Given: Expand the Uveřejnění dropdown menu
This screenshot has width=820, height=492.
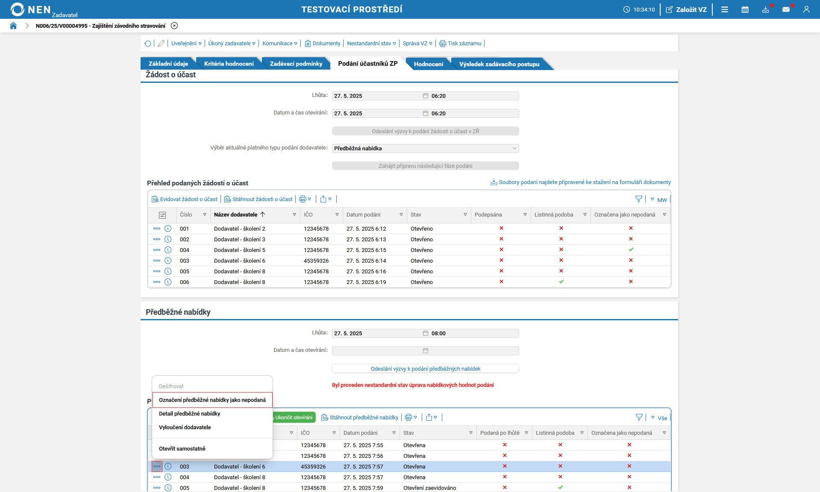Looking at the screenshot, I should pos(186,44).
